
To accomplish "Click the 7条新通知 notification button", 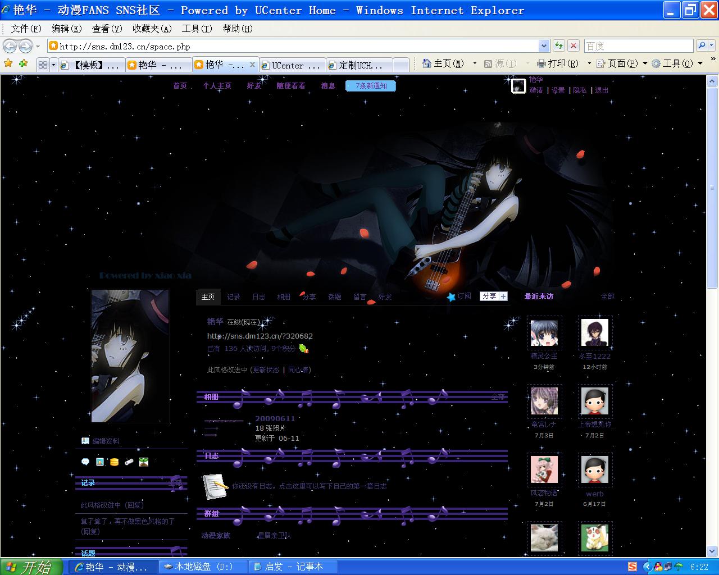I will (371, 86).
